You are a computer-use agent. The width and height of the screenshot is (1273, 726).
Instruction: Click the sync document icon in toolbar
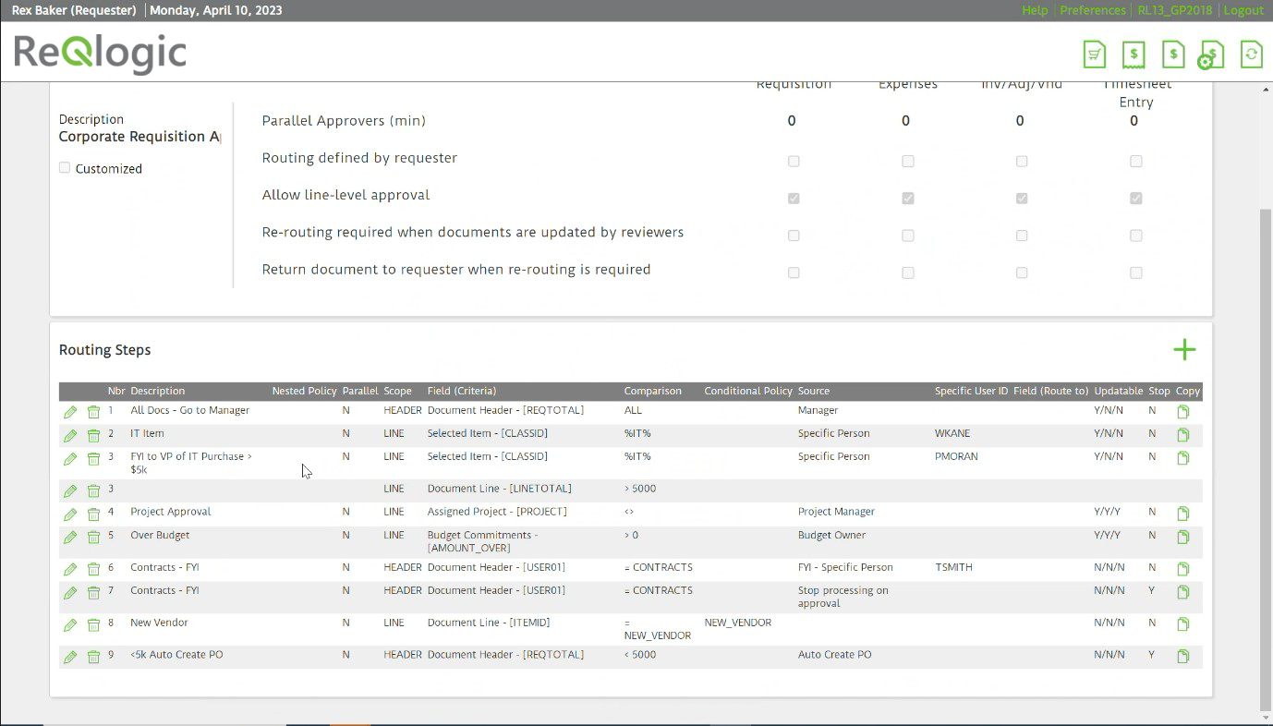pos(1252,54)
